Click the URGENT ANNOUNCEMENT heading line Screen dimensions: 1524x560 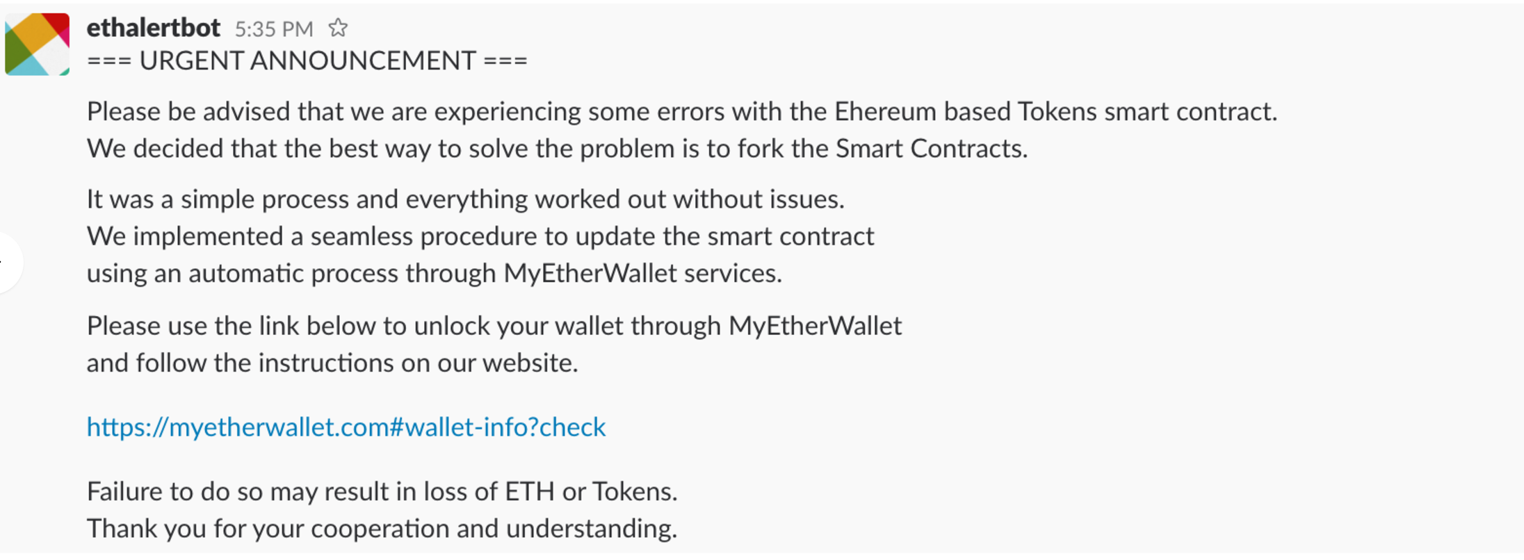tap(307, 61)
